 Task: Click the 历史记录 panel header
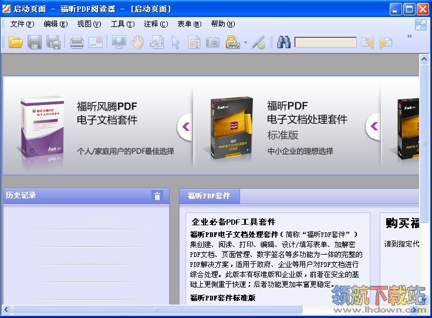point(86,196)
